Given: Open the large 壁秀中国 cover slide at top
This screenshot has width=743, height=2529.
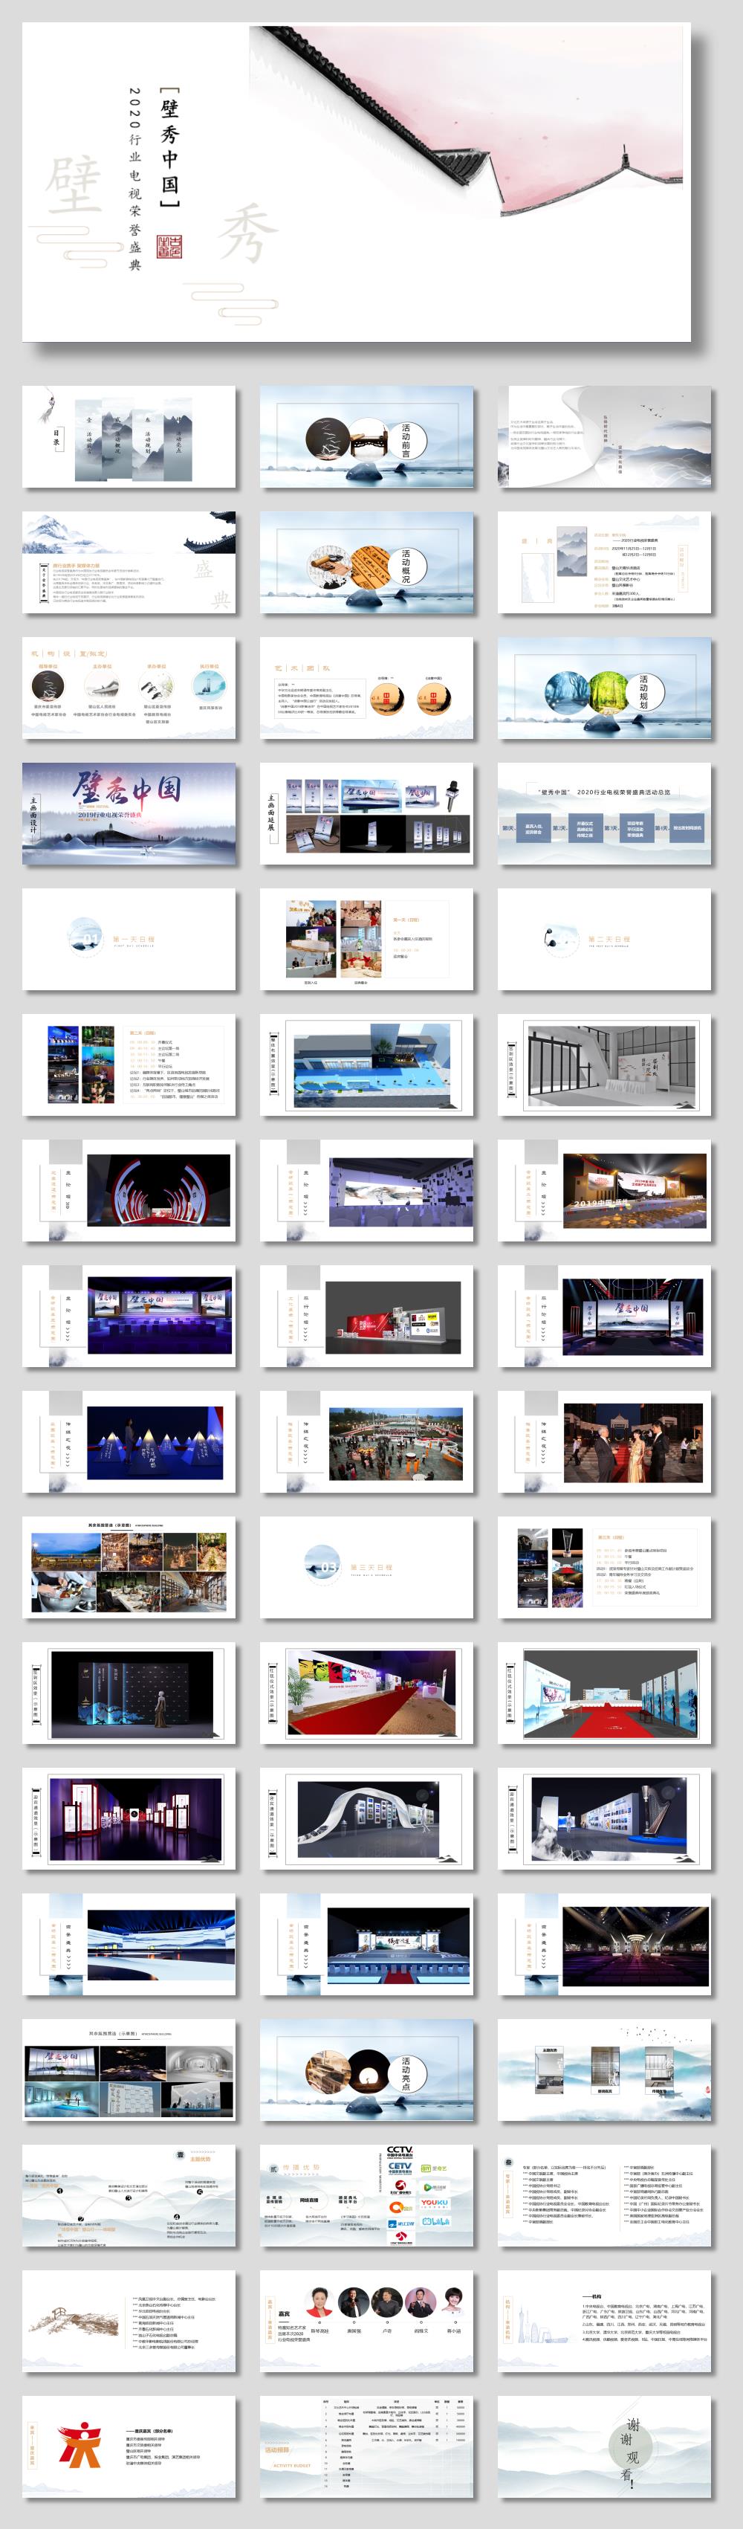Looking at the screenshot, I should coord(357,183).
